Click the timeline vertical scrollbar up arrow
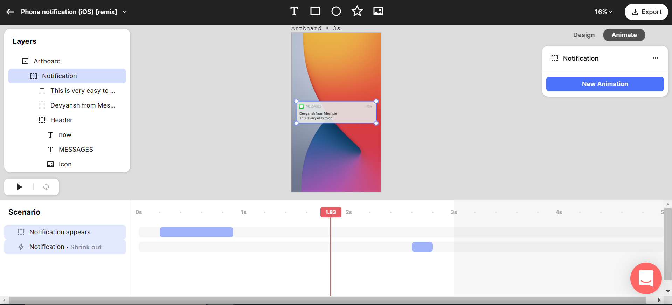Image resolution: width=672 pixels, height=305 pixels. (668, 204)
